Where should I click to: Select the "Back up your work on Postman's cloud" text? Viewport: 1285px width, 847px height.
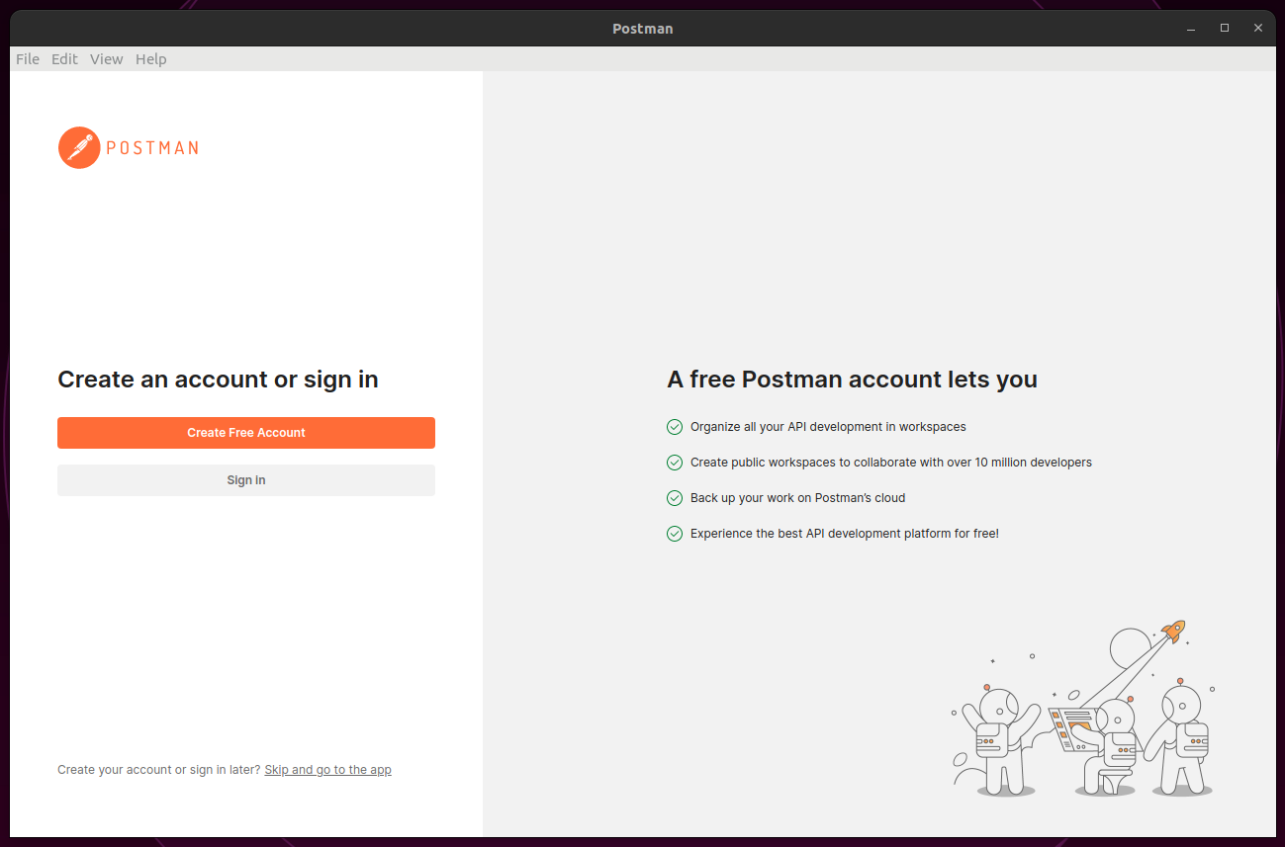click(x=796, y=497)
